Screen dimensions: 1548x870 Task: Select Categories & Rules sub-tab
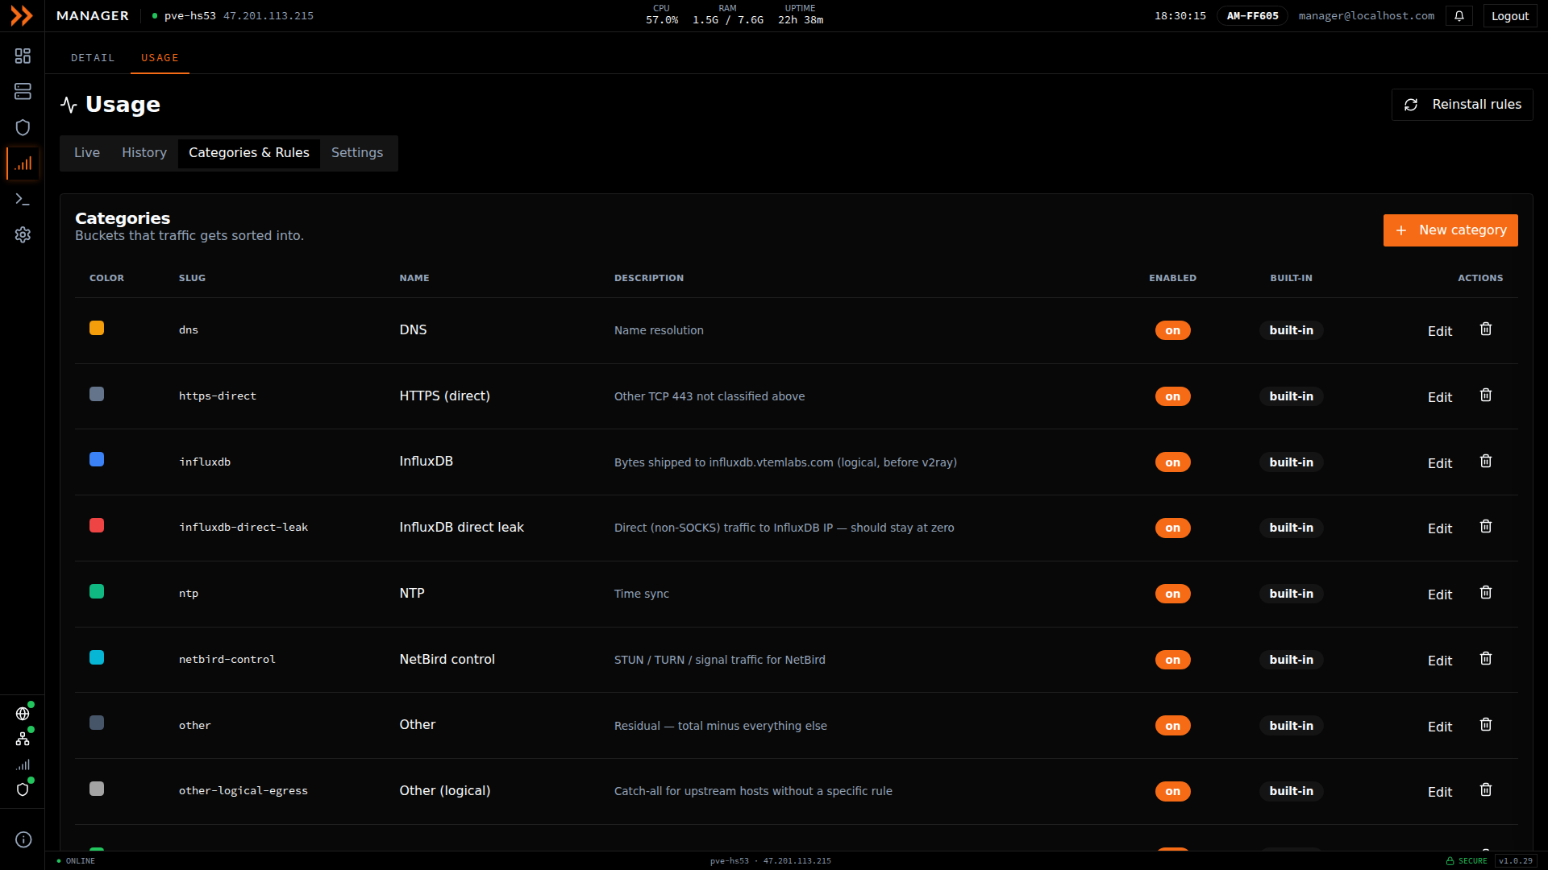(x=249, y=153)
